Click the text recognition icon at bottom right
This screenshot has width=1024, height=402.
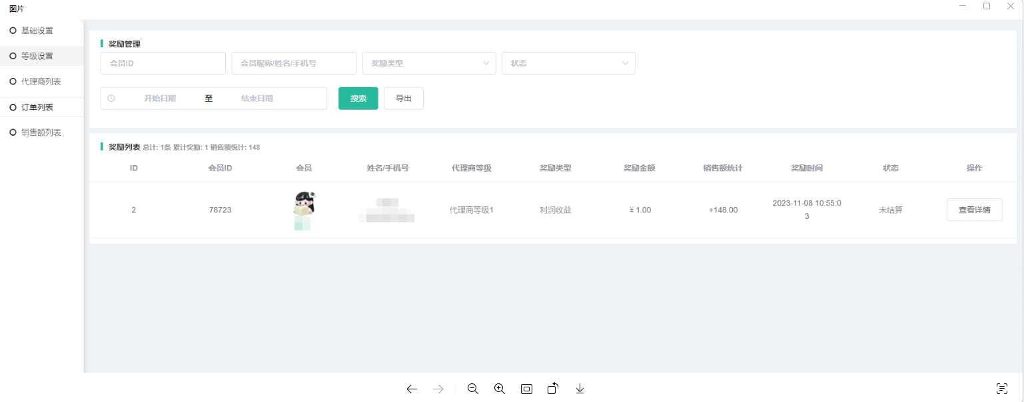[x=1001, y=389]
